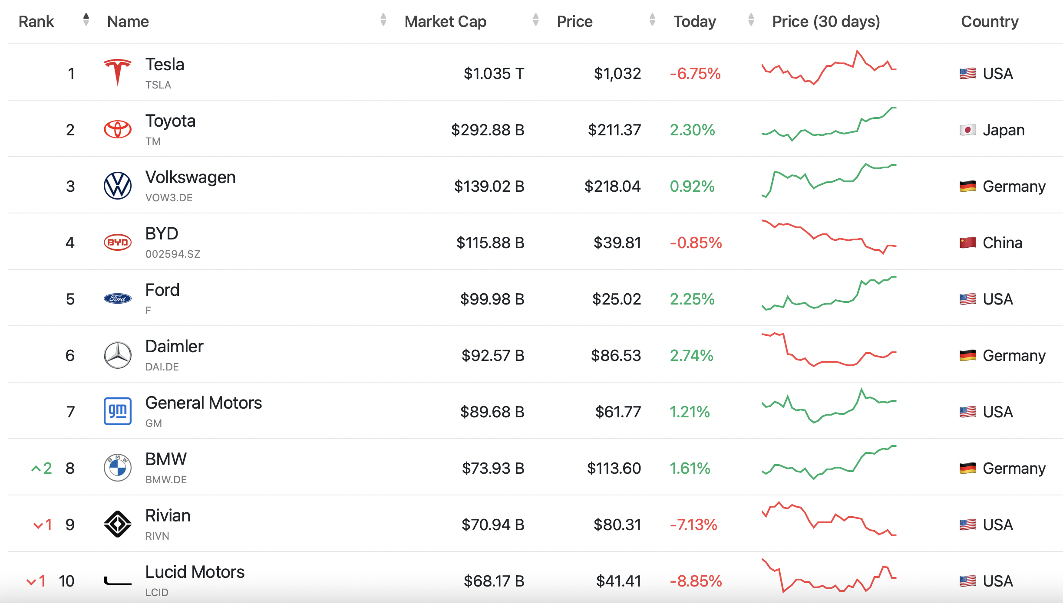Sort by Today change using sort arrows

tap(751, 20)
